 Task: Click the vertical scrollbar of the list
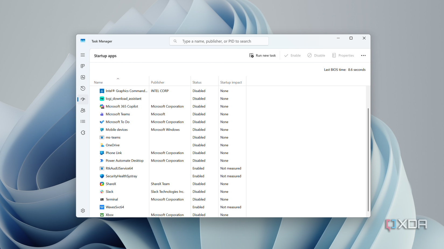coord(368,160)
